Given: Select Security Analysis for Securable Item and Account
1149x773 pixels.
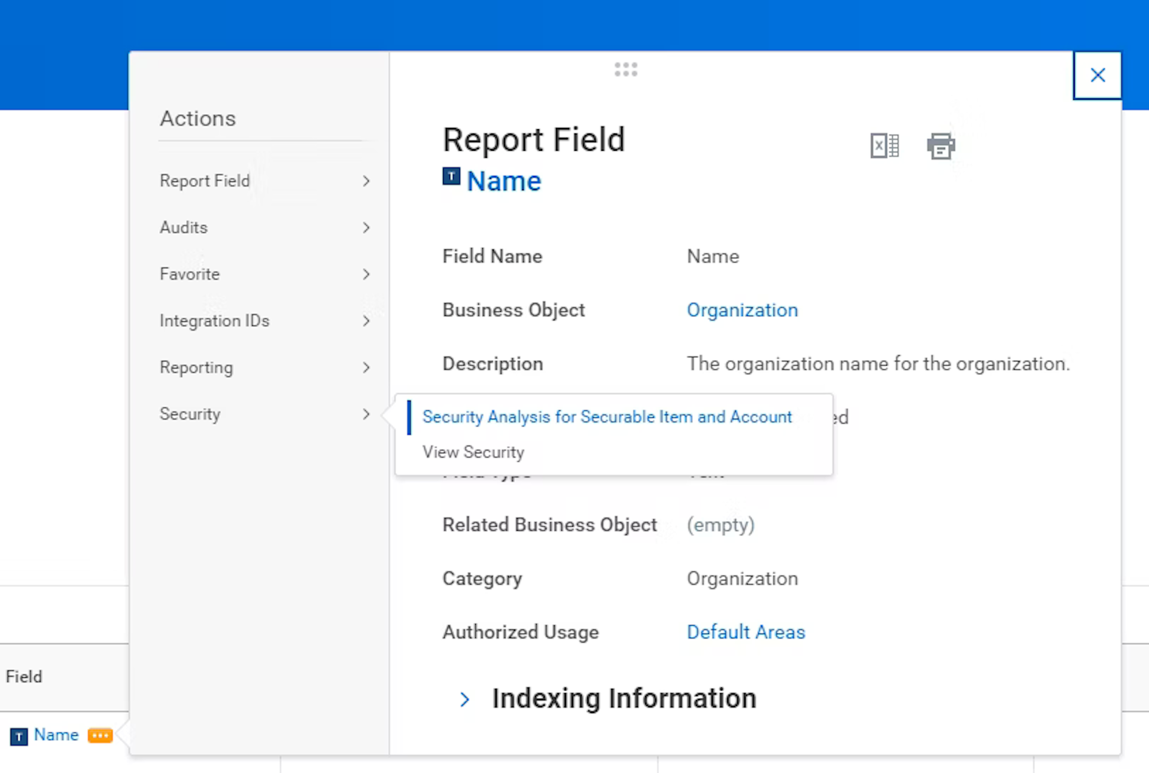Looking at the screenshot, I should [607, 417].
